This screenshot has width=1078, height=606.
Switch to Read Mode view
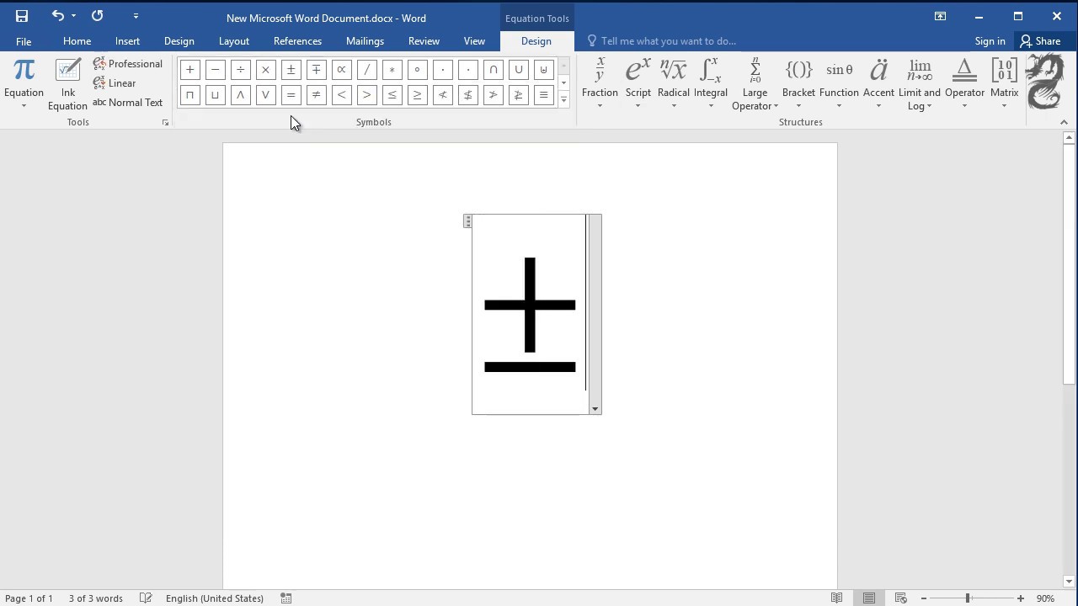[836, 598]
